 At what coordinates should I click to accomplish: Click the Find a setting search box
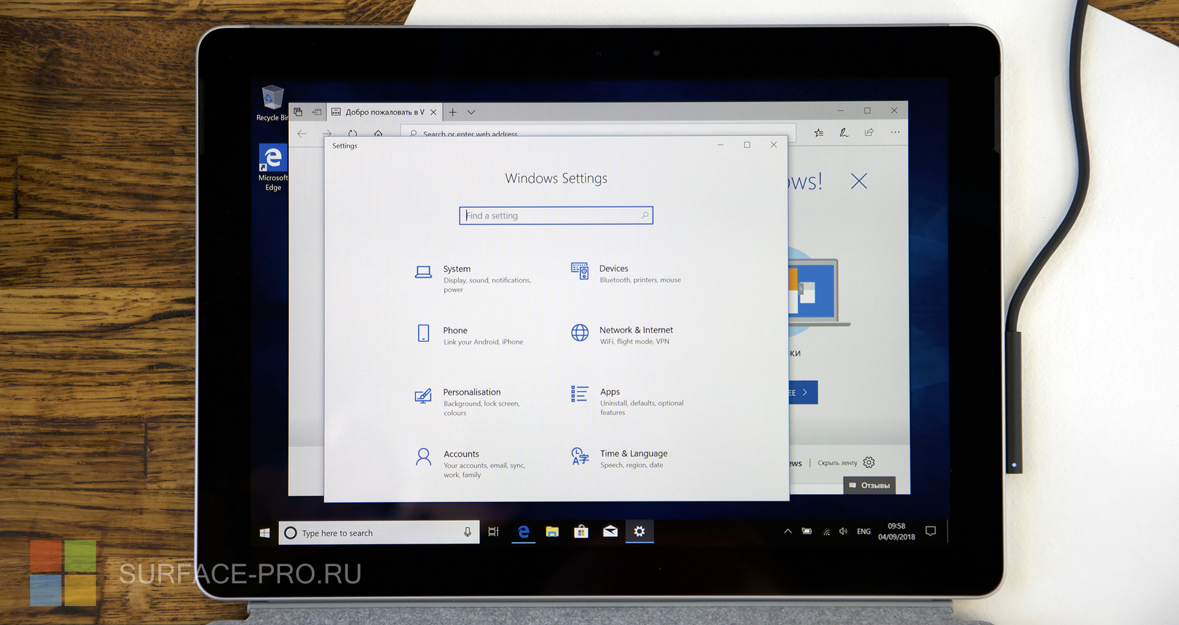click(x=556, y=216)
